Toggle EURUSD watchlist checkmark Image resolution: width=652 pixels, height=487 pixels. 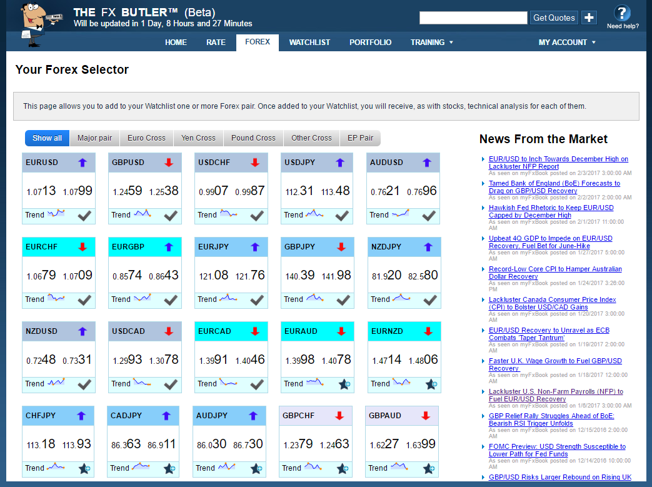[x=84, y=216]
